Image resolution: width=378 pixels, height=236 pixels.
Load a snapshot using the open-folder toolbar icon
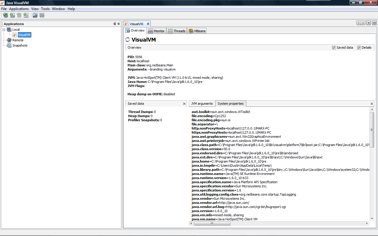tap(35, 15)
